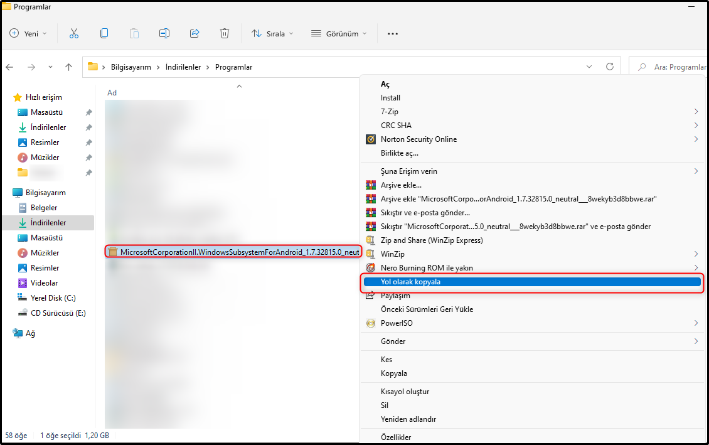The image size is (709, 445).
Task: Open Yerel Disk (C:) in the sidebar
Action: pyautogui.click(x=53, y=298)
